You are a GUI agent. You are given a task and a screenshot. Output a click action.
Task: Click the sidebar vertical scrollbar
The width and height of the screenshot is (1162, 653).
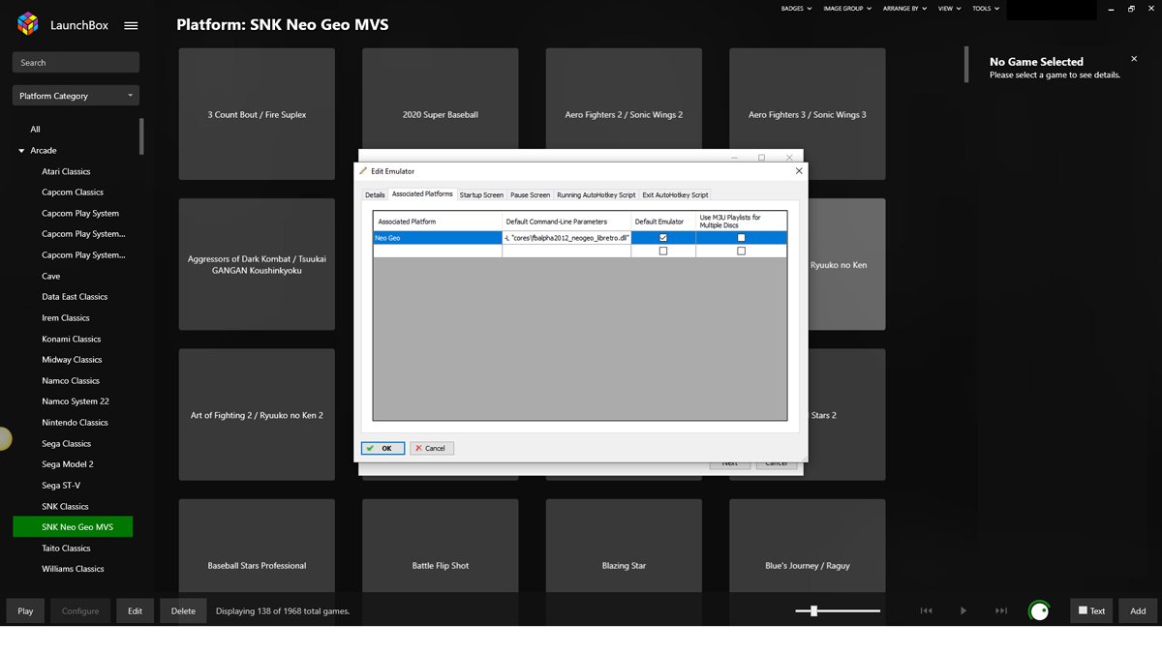click(x=141, y=136)
